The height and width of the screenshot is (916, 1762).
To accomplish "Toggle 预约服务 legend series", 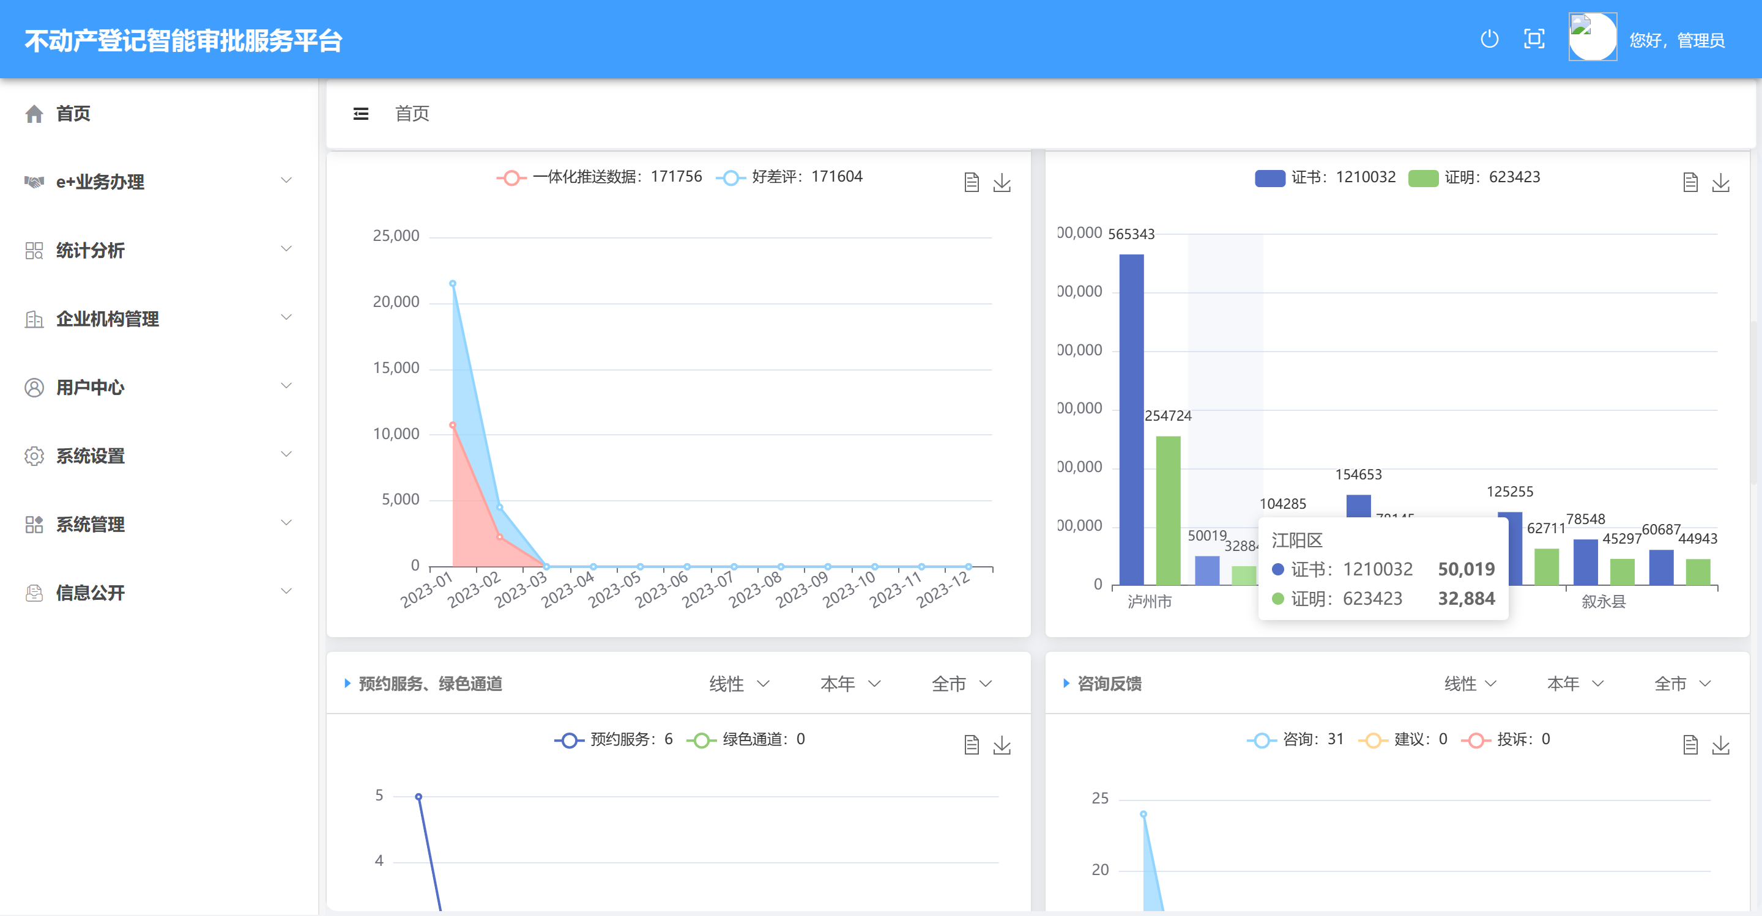I will tap(614, 740).
